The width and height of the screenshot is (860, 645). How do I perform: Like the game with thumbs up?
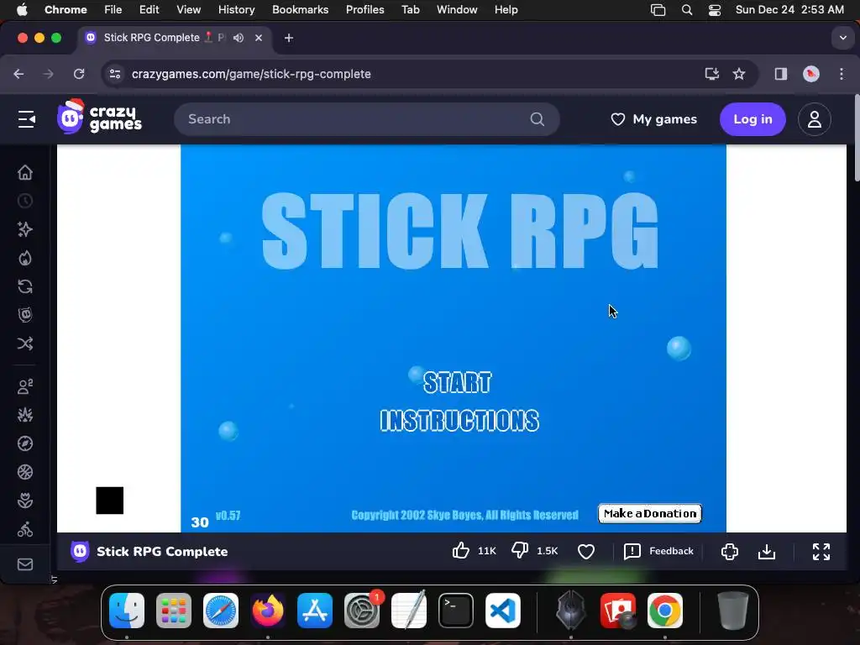(461, 551)
